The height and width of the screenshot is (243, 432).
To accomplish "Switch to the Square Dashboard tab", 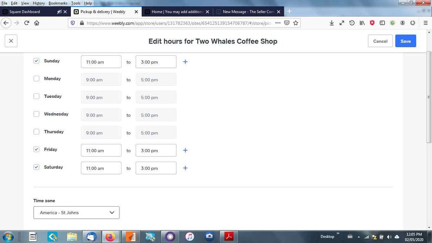I will [x=30, y=12].
